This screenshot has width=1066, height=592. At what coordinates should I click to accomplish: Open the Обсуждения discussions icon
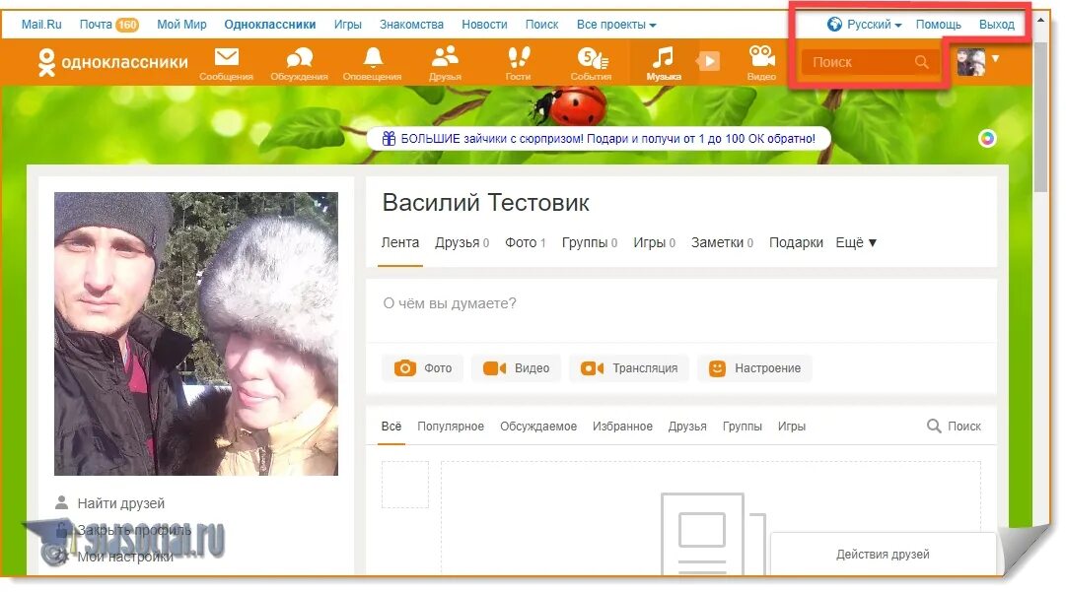(x=299, y=63)
